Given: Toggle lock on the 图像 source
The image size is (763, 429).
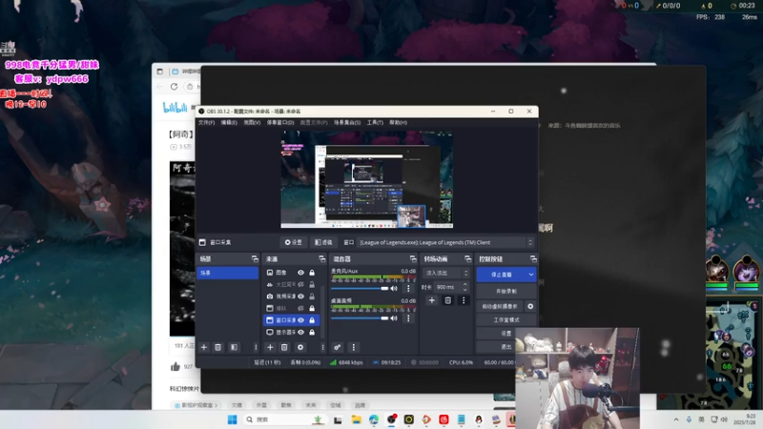Looking at the screenshot, I should 312,273.
